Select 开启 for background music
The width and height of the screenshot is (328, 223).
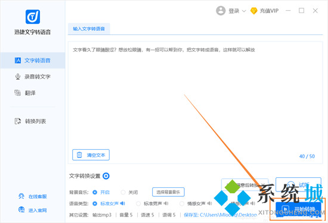[x=95, y=192]
